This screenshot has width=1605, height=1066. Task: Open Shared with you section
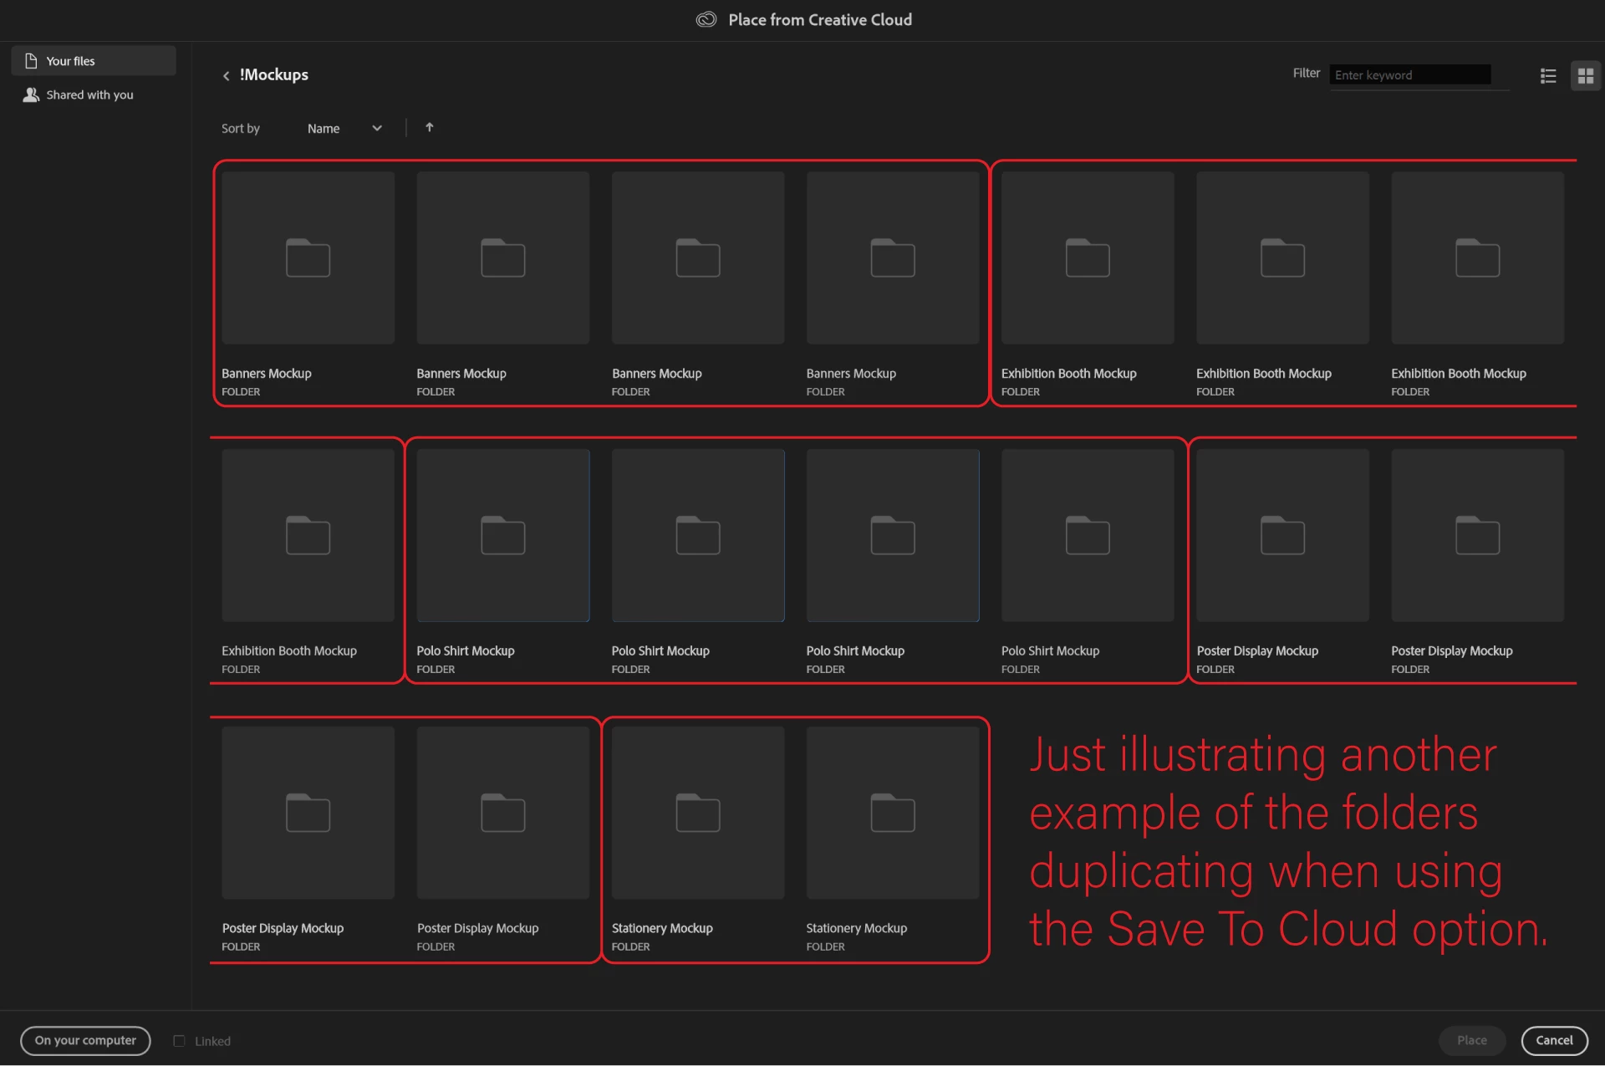[x=89, y=94]
